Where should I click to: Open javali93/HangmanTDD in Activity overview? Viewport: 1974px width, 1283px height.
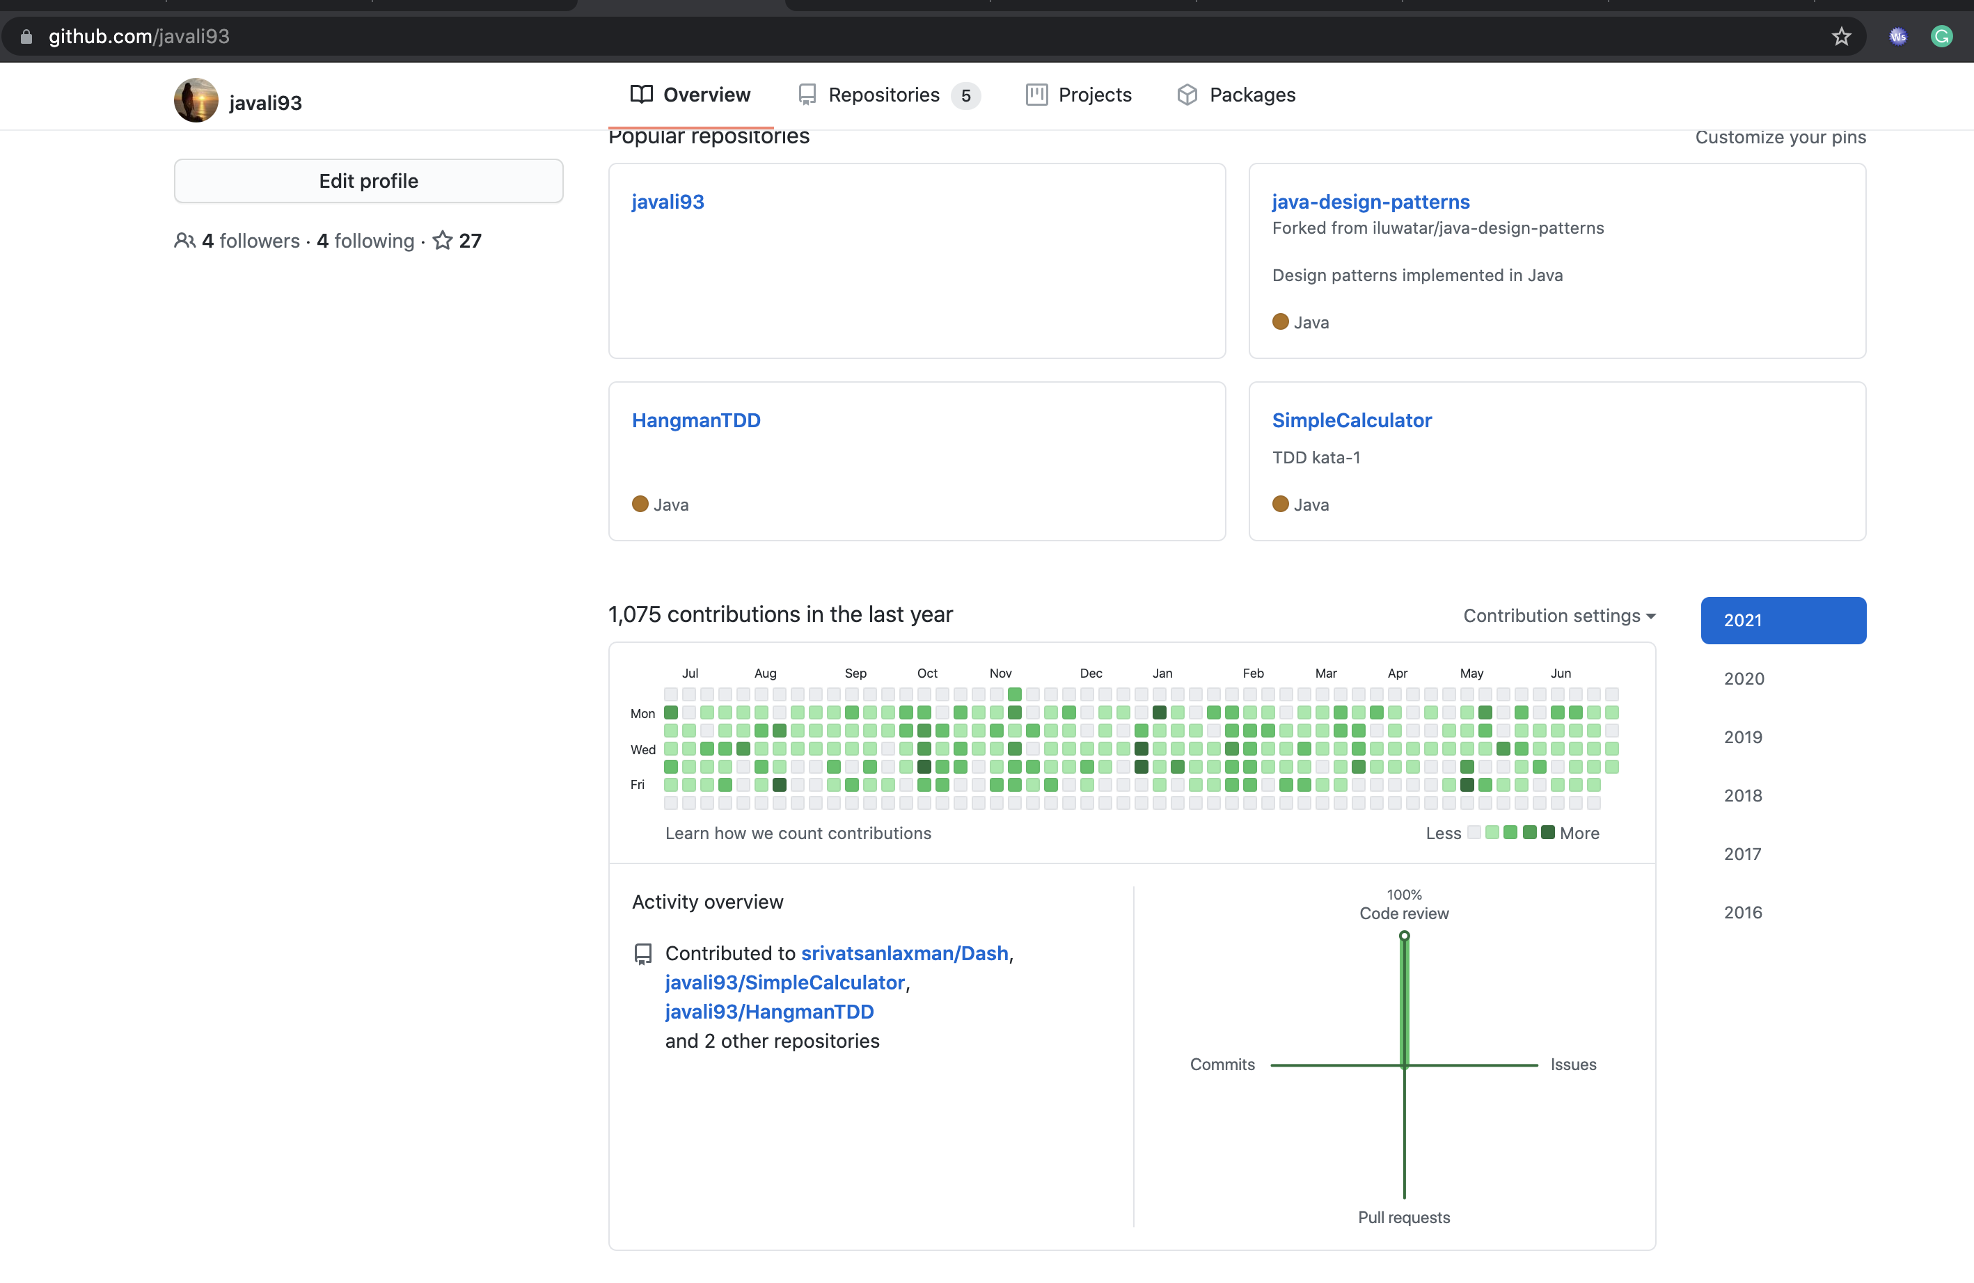770,1012
